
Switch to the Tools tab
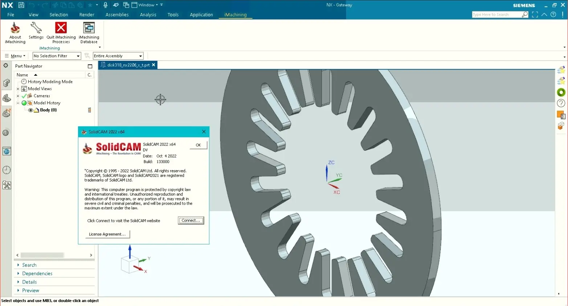click(173, 15)
